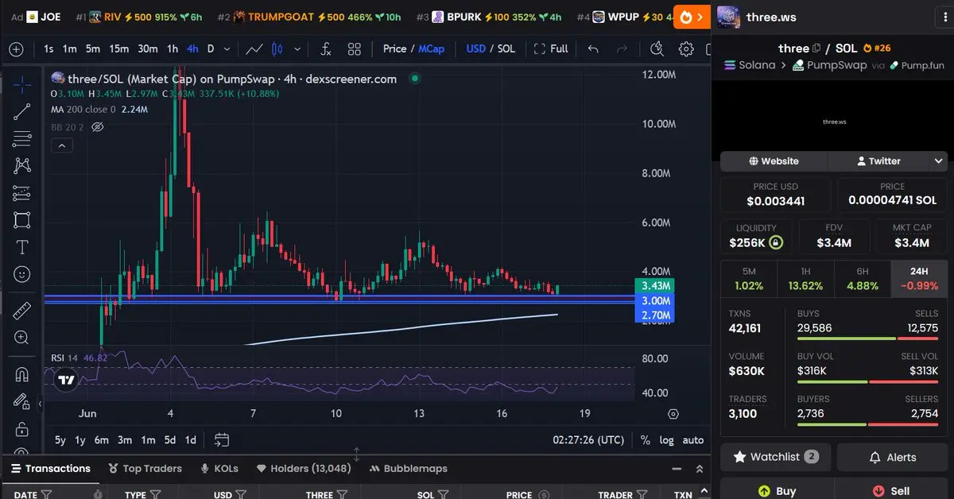Undo the last chart action

coord(593,49)
